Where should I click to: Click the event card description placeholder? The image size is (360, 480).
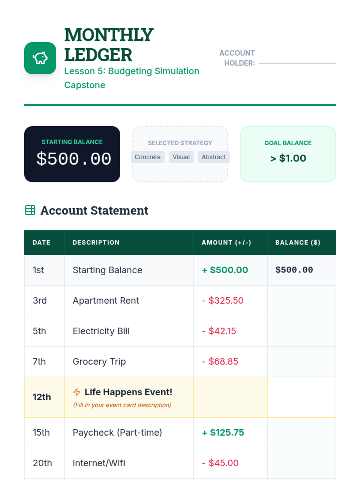coord(122,405)
